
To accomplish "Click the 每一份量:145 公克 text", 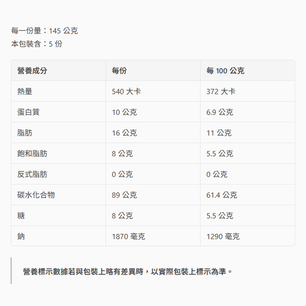I will pyautogui.click(x=44, y=31).
